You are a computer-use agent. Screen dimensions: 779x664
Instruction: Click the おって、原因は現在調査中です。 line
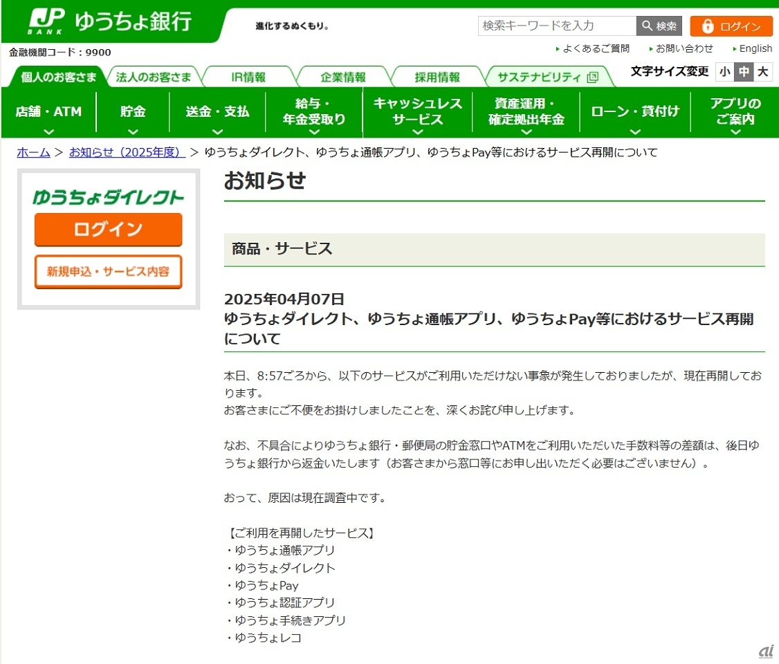coord(306,497)
